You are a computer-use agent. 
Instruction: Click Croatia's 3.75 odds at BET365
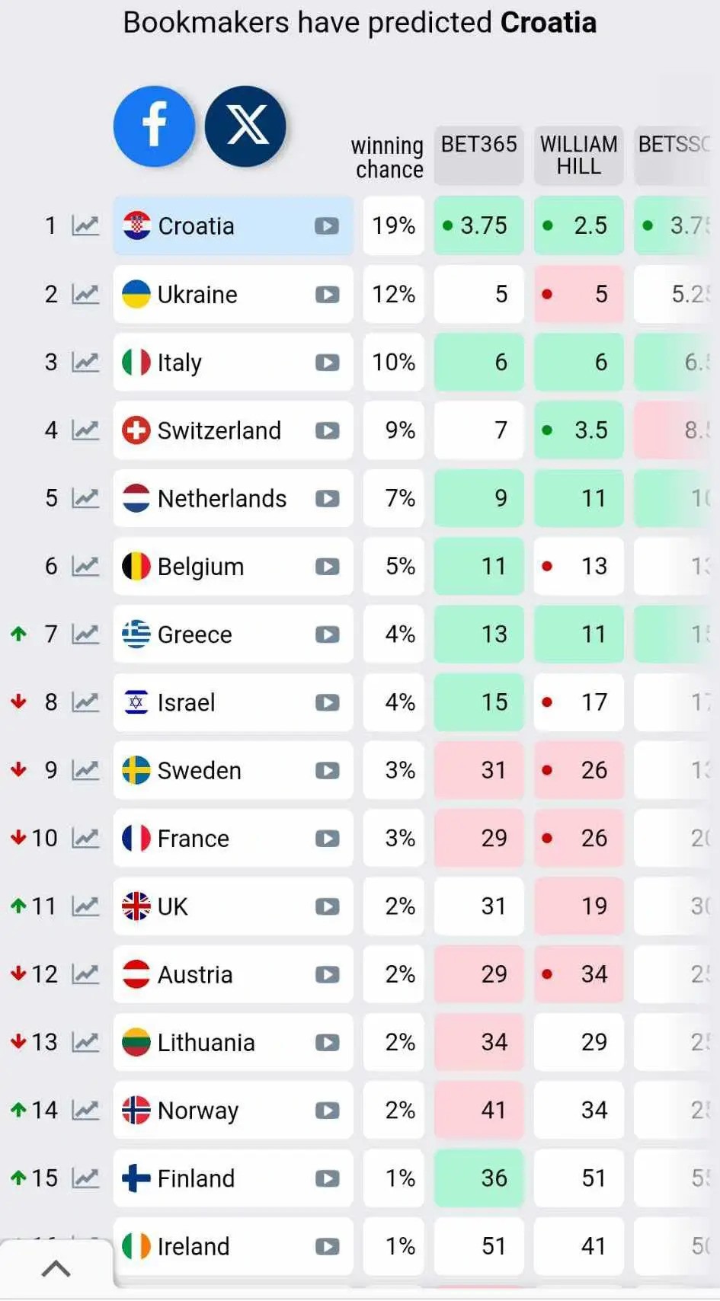(479, 225)
